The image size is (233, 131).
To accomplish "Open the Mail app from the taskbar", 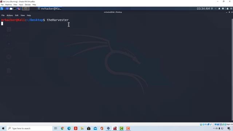I will [95, 128].
